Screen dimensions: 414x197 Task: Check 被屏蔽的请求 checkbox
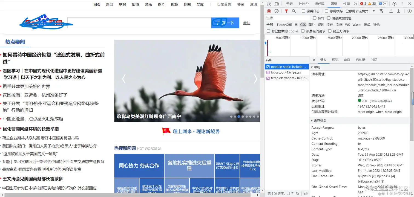tap(303, 31)
